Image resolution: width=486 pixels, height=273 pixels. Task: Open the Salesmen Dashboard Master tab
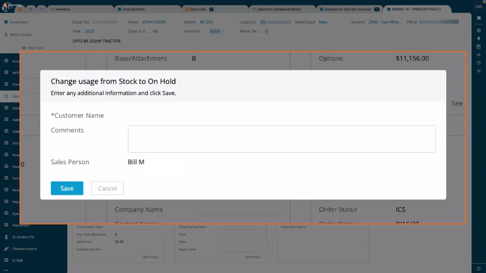tap(279, 9)
